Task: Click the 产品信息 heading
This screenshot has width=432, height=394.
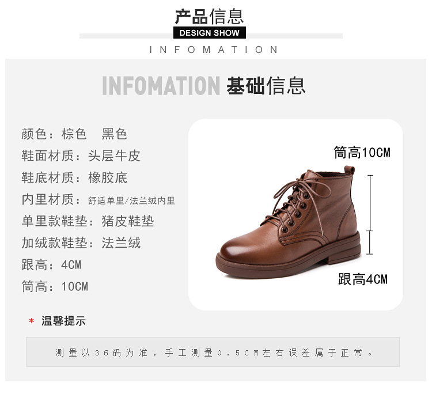Action: pyautogui.click(x=210, y=16)
